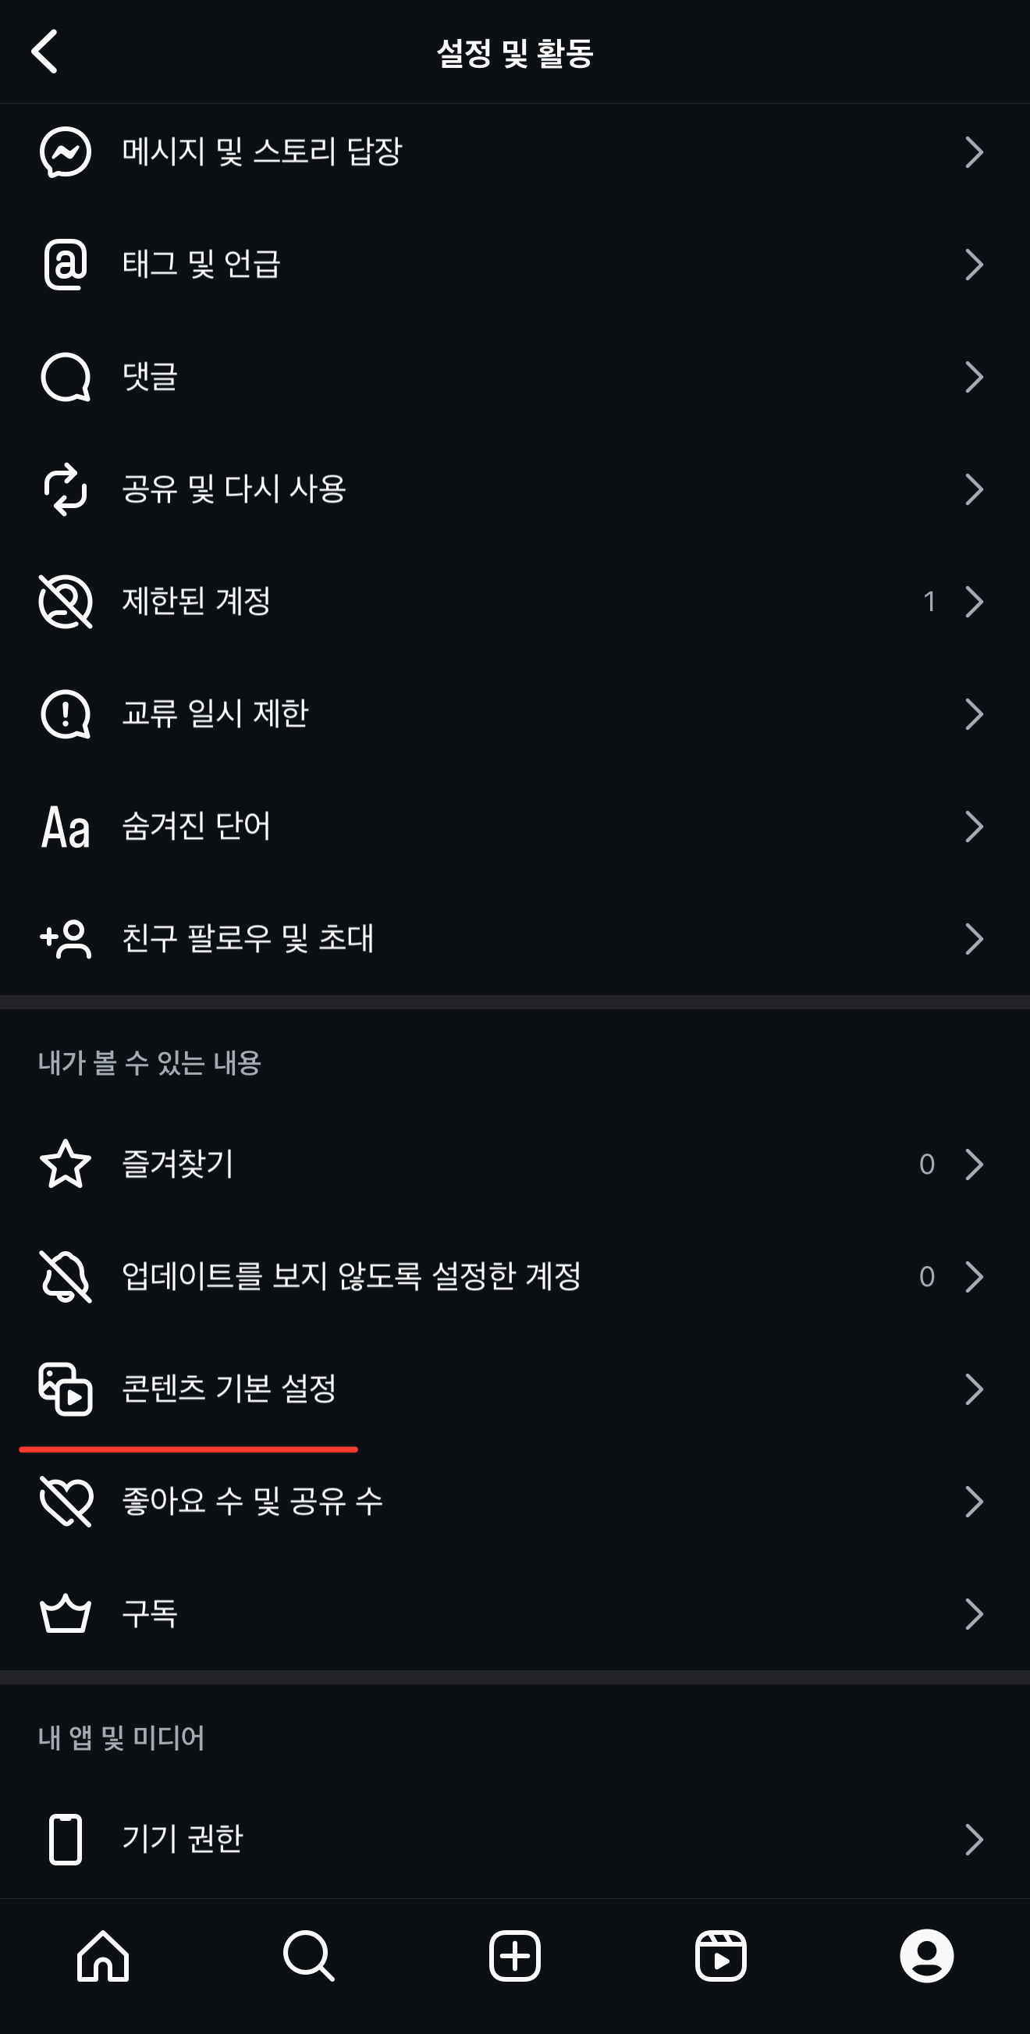The height and width of the screenshot is (2034, 1030).
Task: Open the Home tab in bottom bar
Action: click(104, 1956)
